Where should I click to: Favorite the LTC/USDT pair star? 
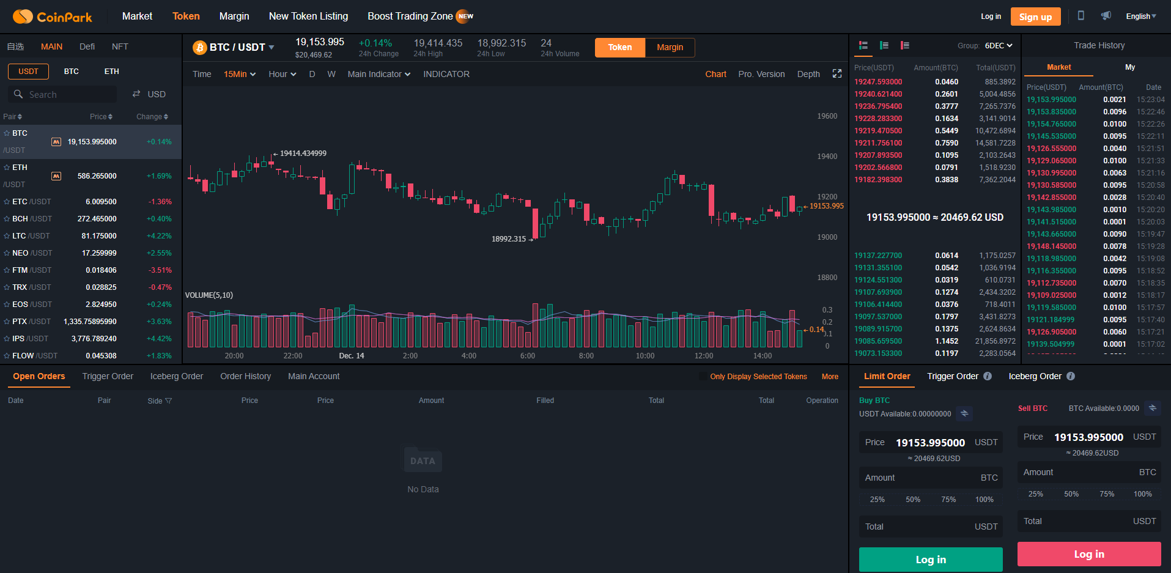click(7, 235)
